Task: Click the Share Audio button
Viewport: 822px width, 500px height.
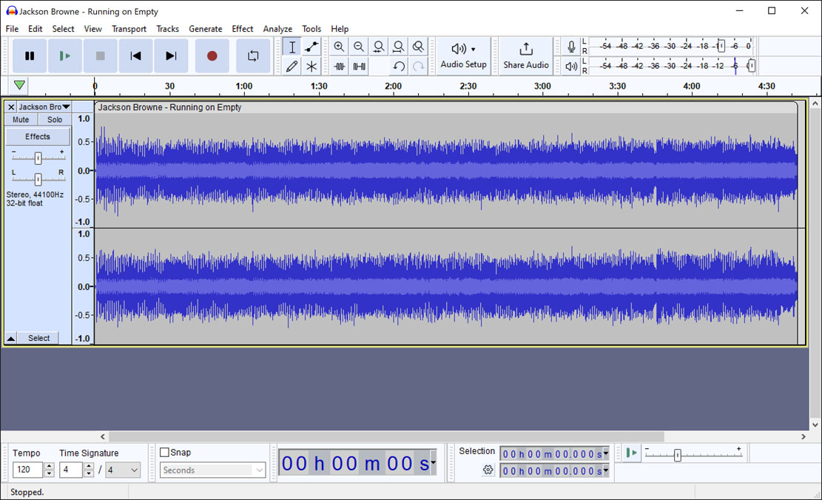Action: pos(526,55)
